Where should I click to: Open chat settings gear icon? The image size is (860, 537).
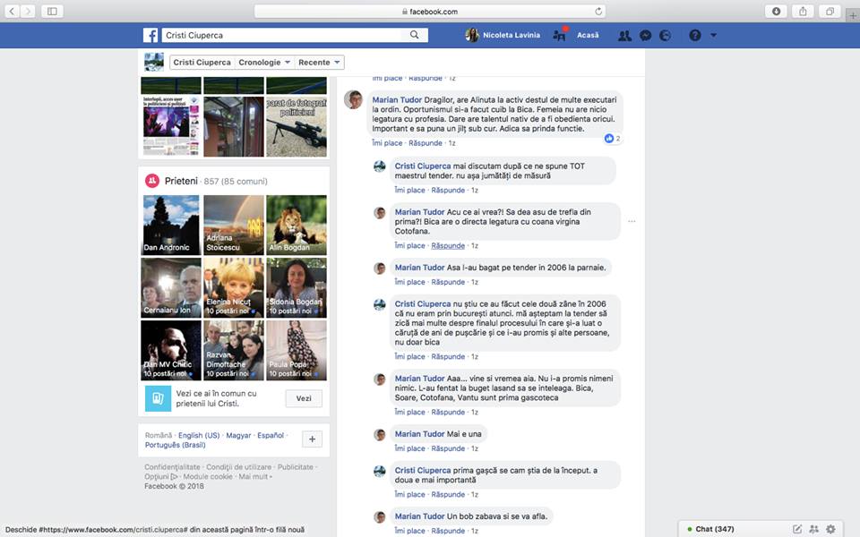pyautogui.click(x=830, y=529)
